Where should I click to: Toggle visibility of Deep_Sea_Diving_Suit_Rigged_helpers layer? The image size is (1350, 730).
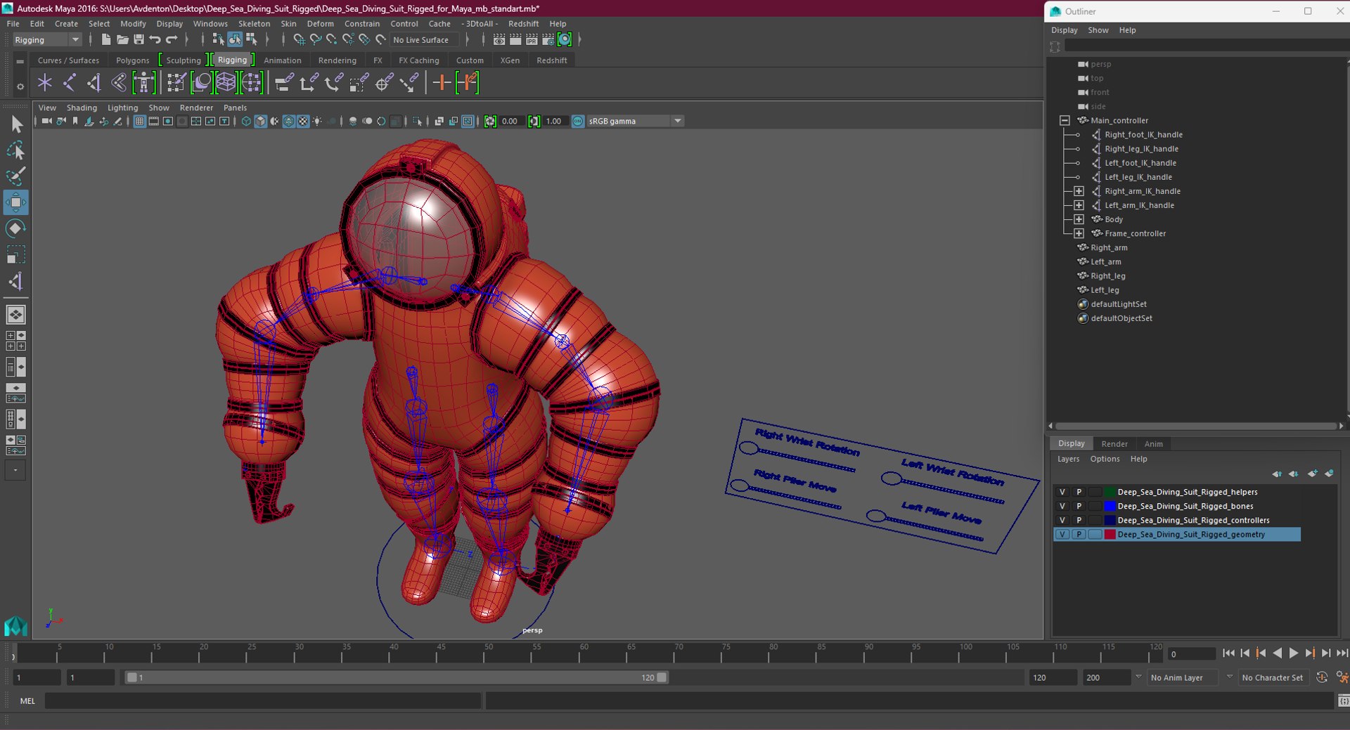click(1062, 492)
